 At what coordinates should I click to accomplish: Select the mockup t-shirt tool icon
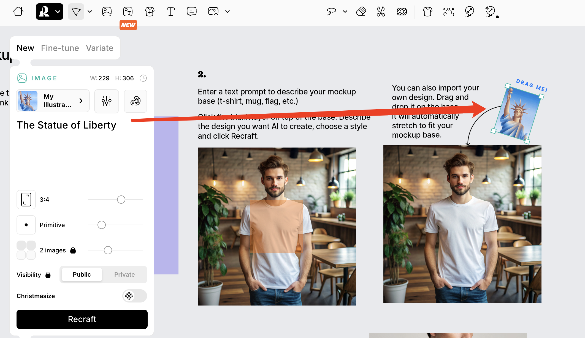[x=150, y=12]
